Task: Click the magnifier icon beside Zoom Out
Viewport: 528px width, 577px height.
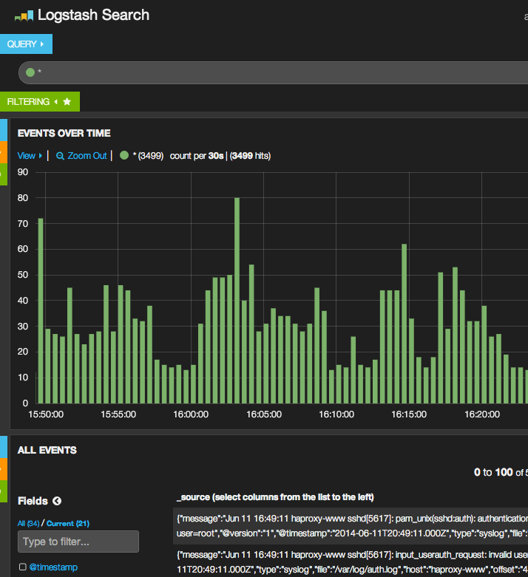Action: click(x=60, y=156)
